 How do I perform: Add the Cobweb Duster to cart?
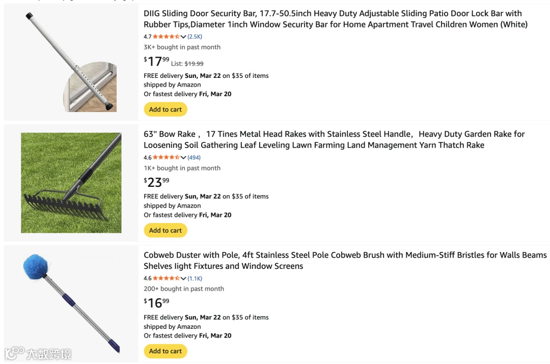(166, 351)
